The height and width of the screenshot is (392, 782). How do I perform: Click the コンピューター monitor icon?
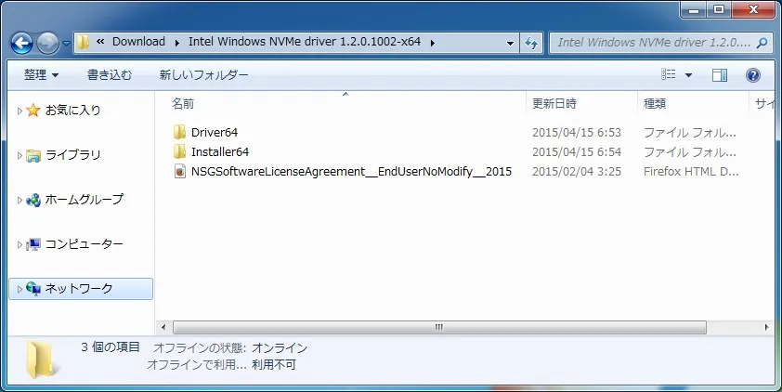tap(33, 244)
